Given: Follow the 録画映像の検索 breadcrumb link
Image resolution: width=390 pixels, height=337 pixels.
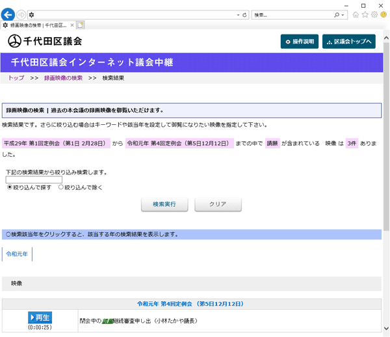Looking at the screenshot, I should coord(63,78).
